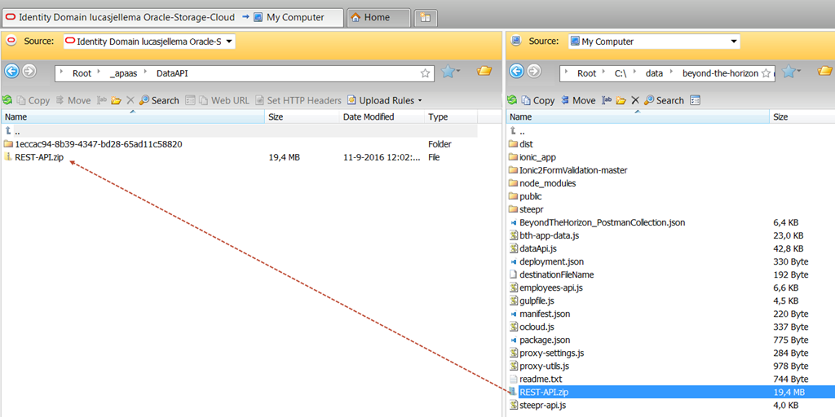
Task: Select the node_modules folder
Action: (x=547, y=183)
